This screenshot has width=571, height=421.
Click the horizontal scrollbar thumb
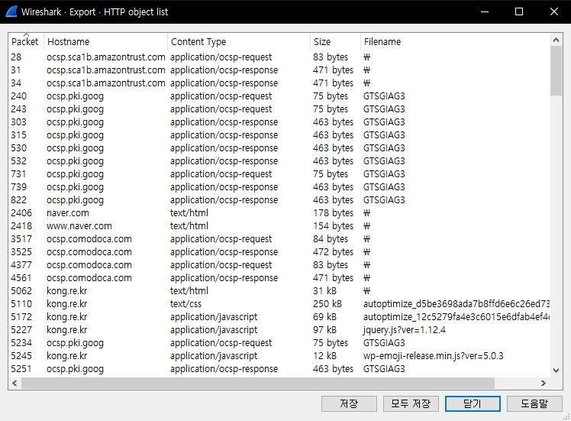coord(258,383)
